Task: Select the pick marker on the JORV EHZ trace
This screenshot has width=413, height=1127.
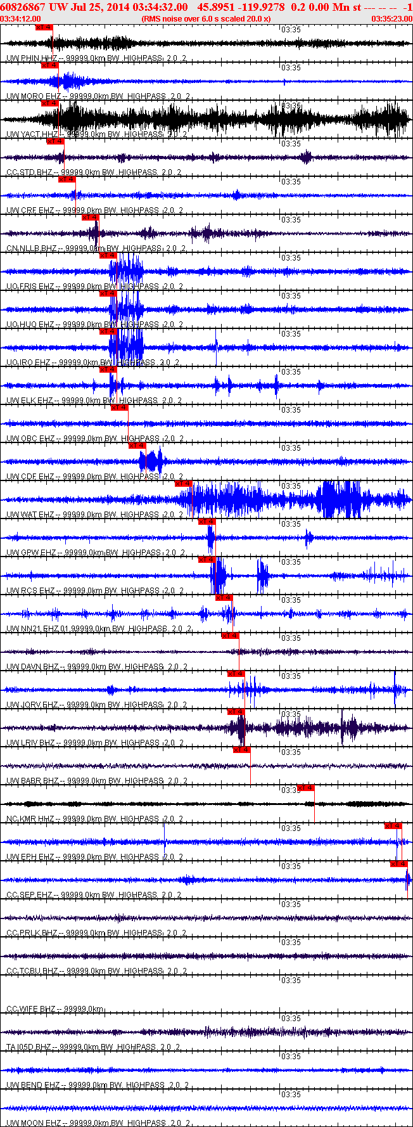Action: (236, 674)
